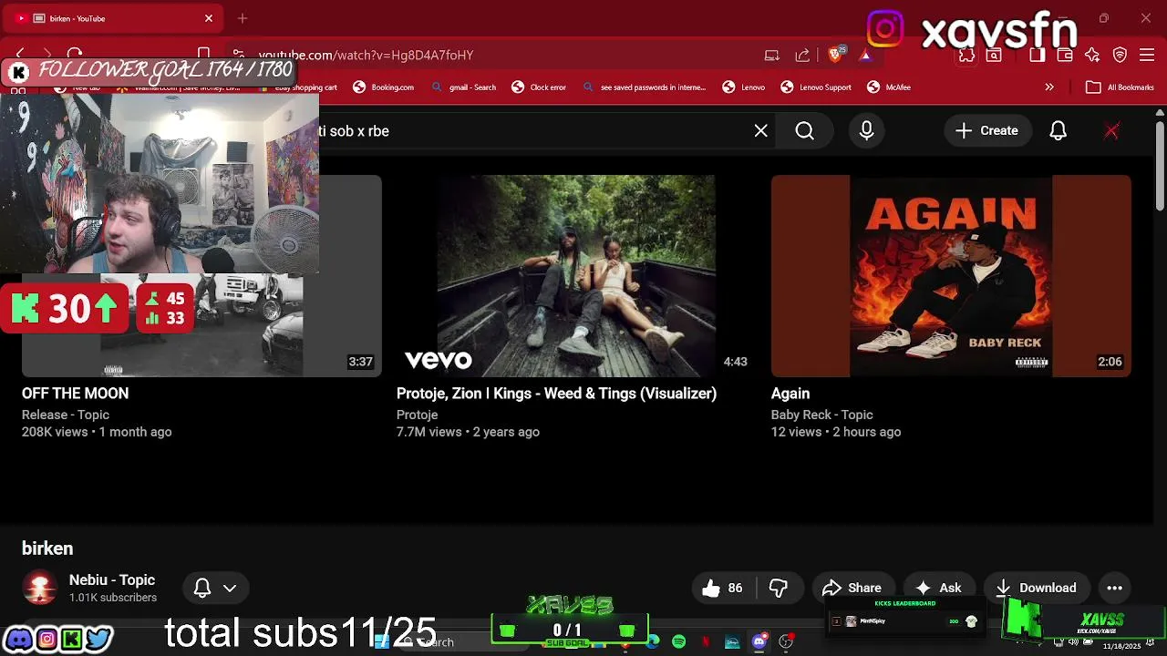Open a new browser tab
This screenshot has height=656, width=1167.
tap(243, 18)
